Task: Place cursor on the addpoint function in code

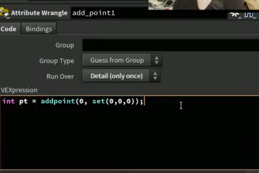Action: tap(58, 101)
